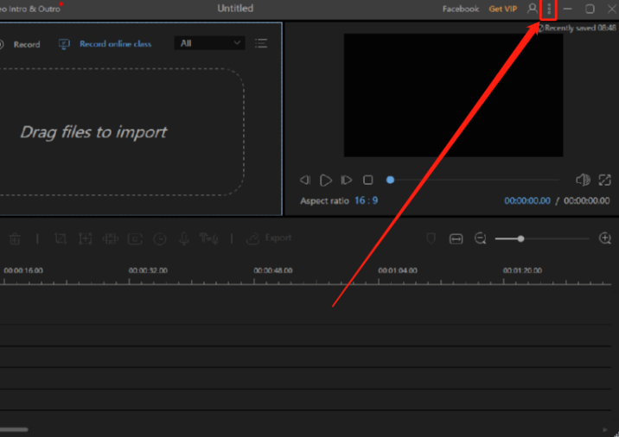Expand the All media filter dropdown
The image size is (619, 437).
[x=210, y=43]
